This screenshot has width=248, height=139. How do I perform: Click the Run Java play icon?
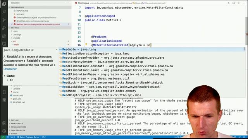229,3
